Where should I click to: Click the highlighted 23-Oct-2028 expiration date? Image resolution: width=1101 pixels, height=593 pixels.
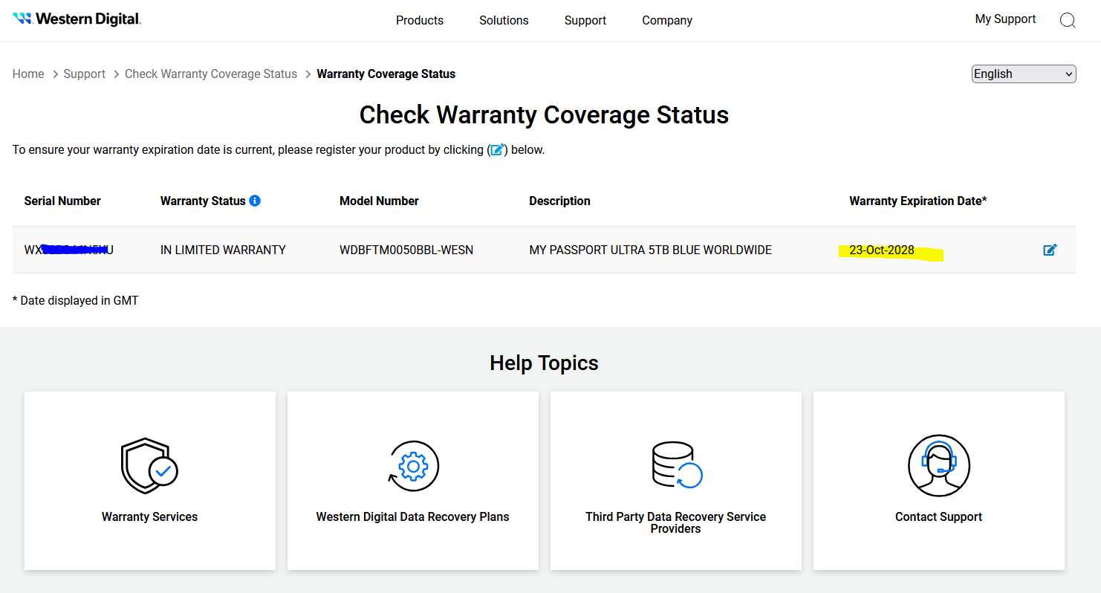coord(882,250)
